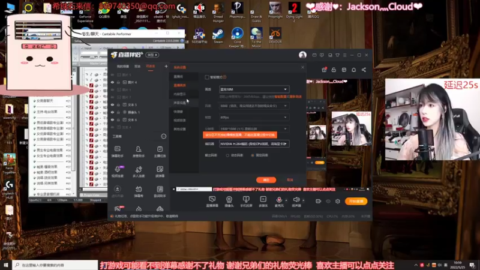Open the 编码器 NVIDIA H.264 dropdown
Viewport: 480px width, 270px height.
pos(254,144)
